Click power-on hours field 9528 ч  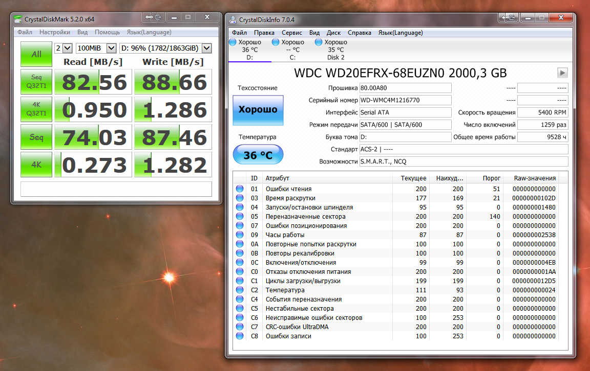click(542, 137)
